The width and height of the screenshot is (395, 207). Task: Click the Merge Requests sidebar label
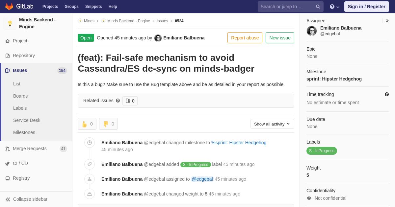[x=30, y=149]
